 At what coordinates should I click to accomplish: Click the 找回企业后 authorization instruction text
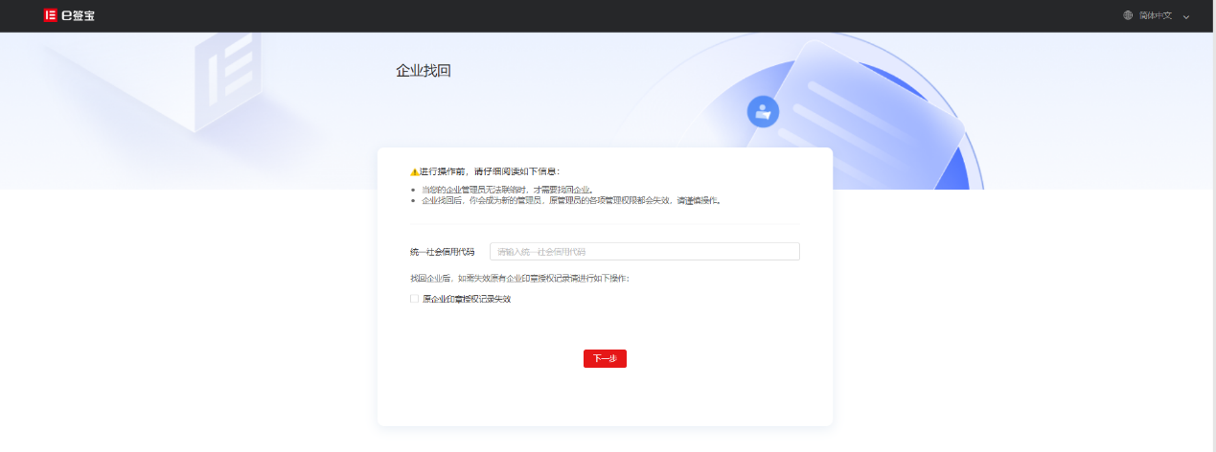click(519, 279)
